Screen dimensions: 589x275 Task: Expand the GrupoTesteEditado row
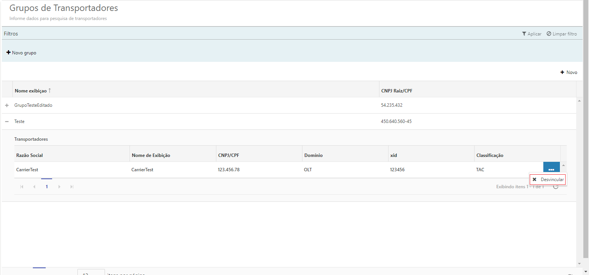click(7, 106)
